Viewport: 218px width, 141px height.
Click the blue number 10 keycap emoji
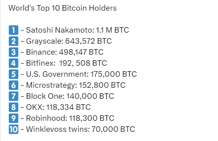pos(14,129)
